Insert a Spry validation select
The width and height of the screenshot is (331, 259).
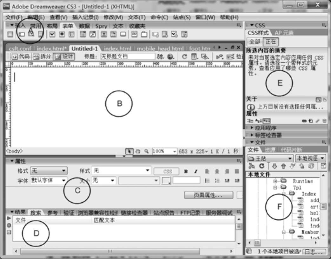(x=184, y=34)
